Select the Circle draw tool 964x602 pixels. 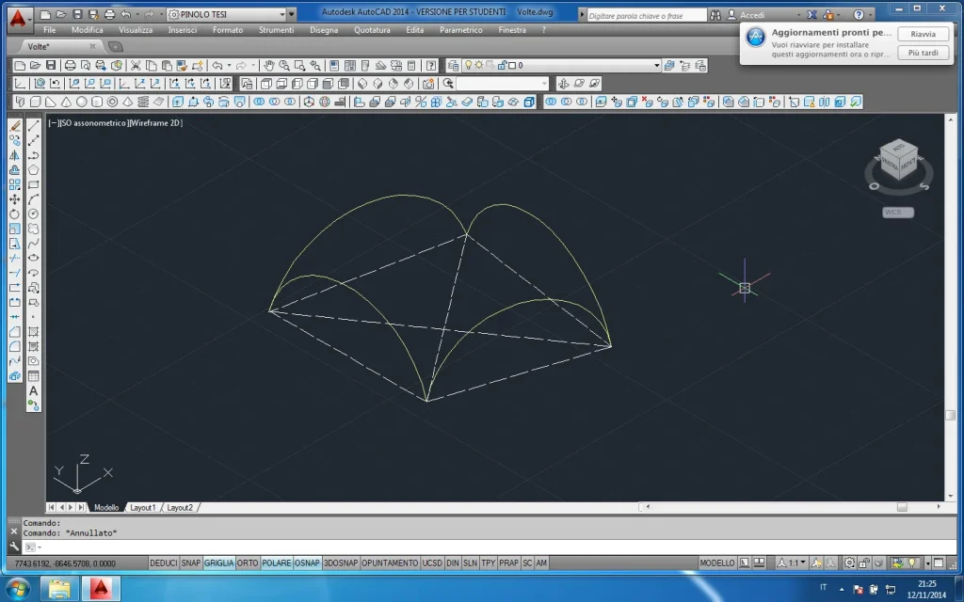tap(33, 214)
